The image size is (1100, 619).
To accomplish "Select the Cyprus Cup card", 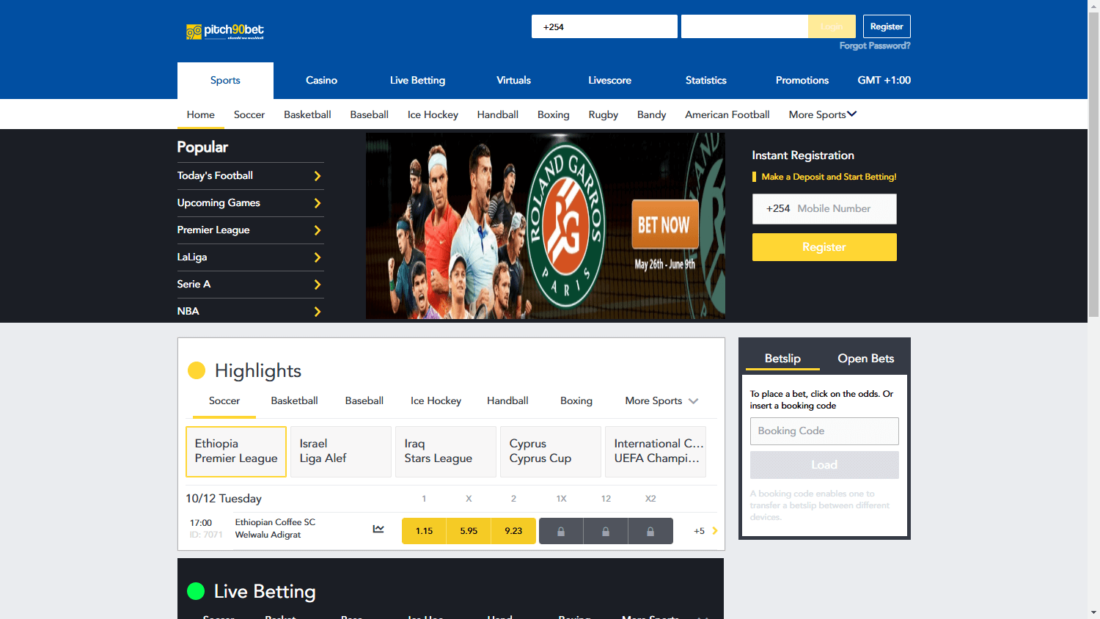I will [x=551, y=452].
